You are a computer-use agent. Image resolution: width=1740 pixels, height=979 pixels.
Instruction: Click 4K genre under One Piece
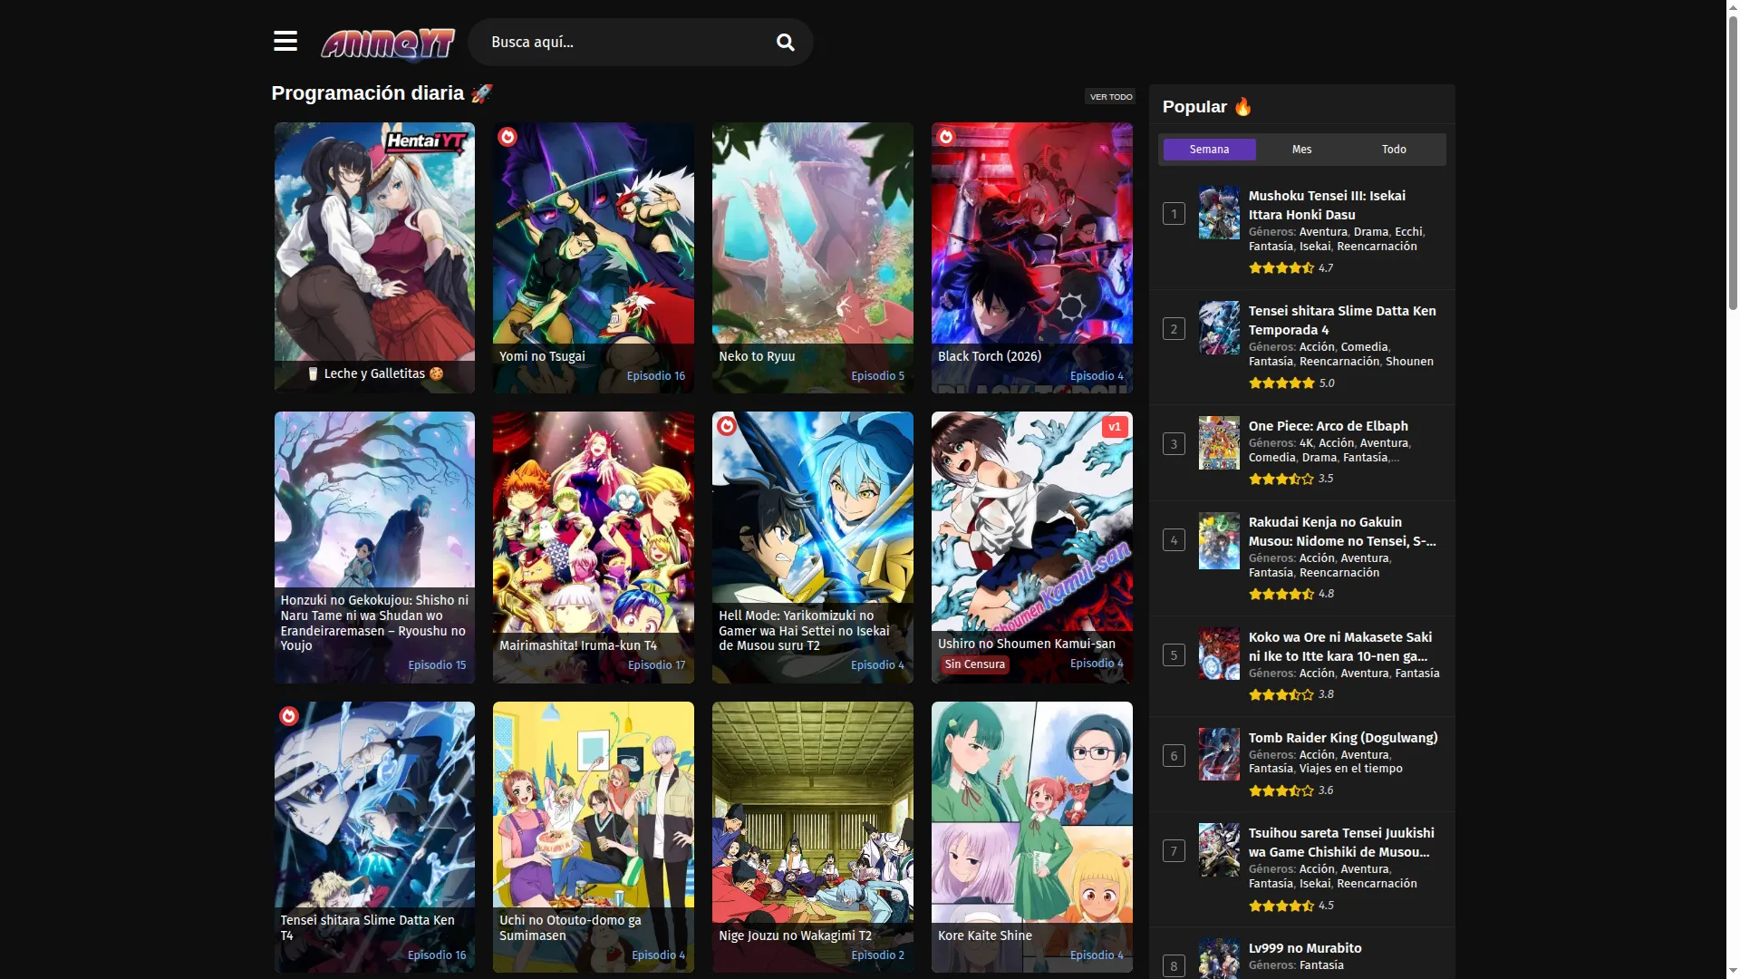[x=1306, y=443]
